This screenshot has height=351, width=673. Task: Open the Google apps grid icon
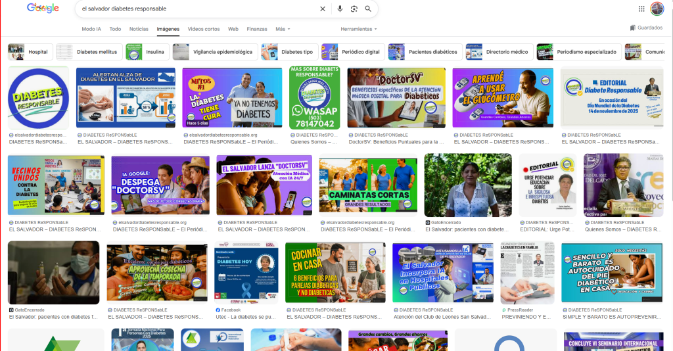641,9
